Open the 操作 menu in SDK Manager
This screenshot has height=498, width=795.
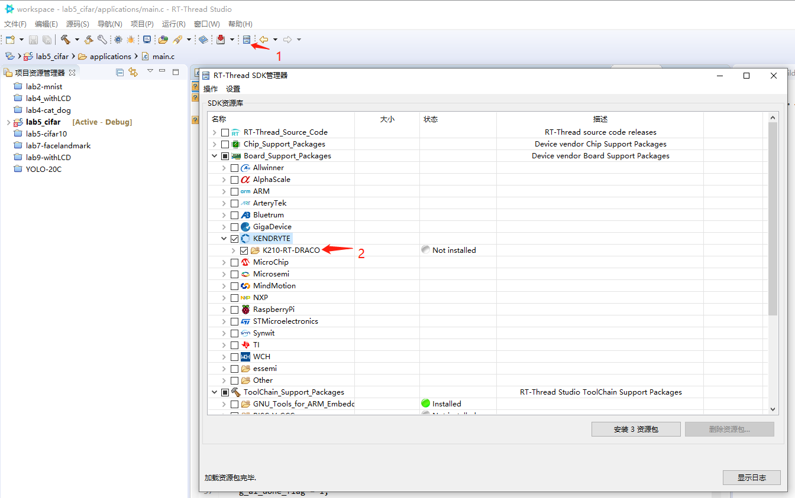pos(211,89)
